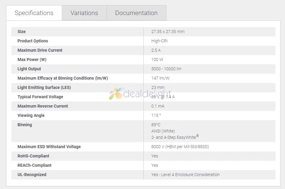Select the 'RoHS-Compliant' label
285x189 pixels.
pyautogui.click(x=33, y=156)
